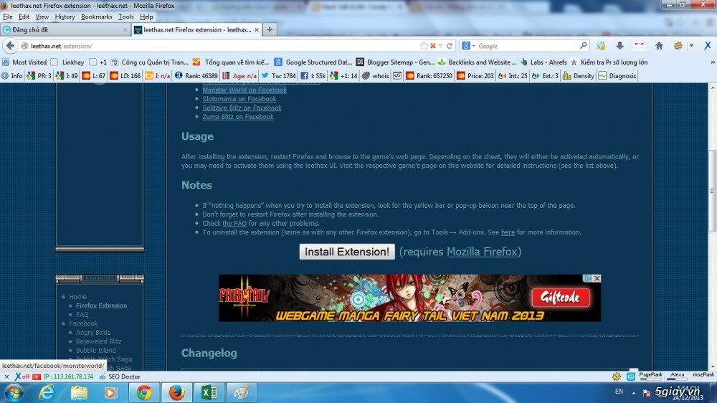Open Excel from the taskbar
This screenshot has width=717, height=403.
(x=209, y=392)
